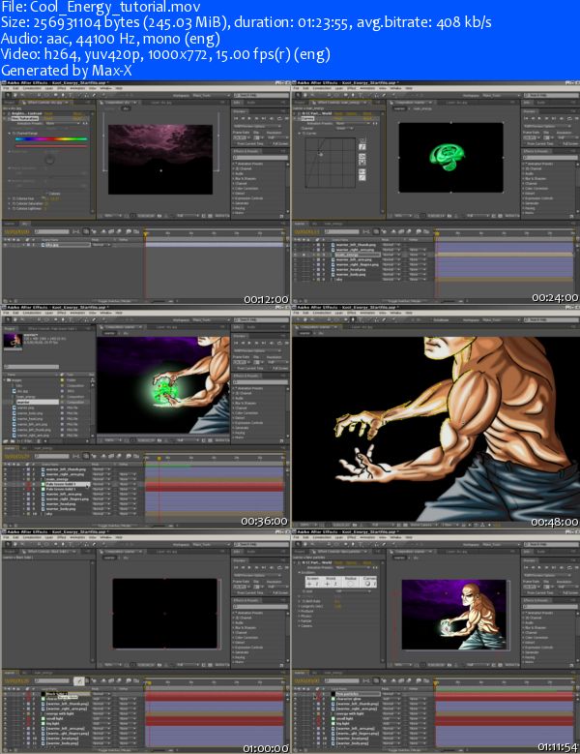Screen dimensions: 580x754
Task: Click file name text Cool_Energy_tutorial.mov
Action: coord(116,7)
